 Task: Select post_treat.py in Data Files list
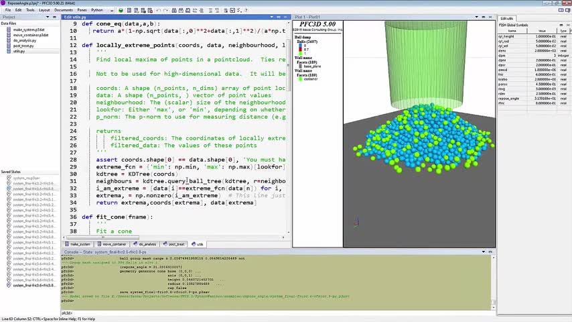[23, 46]
